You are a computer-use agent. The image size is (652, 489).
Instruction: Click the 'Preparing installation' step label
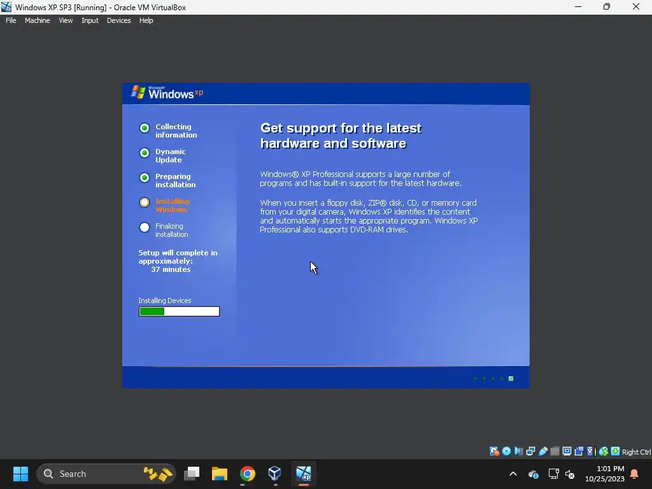click(x=175, y=180)
